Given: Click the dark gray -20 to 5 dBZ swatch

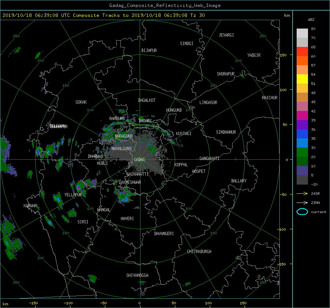Looking at the screenshot, I should coord(302,180).
